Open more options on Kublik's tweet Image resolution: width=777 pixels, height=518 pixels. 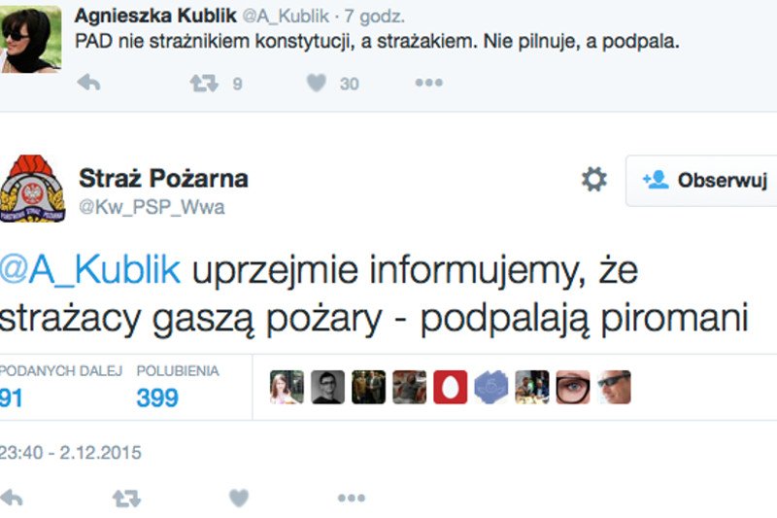(428, 84)
